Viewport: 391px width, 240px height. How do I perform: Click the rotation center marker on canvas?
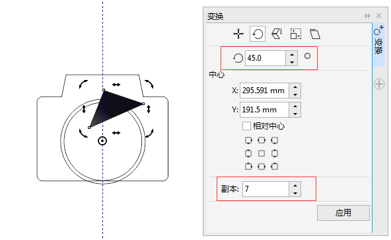[102, 141]
